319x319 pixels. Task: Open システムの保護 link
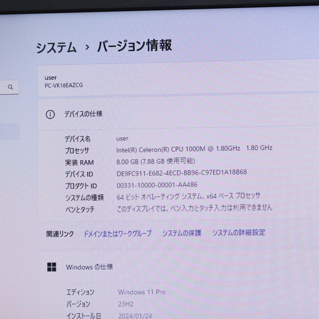tap(182, 233)
